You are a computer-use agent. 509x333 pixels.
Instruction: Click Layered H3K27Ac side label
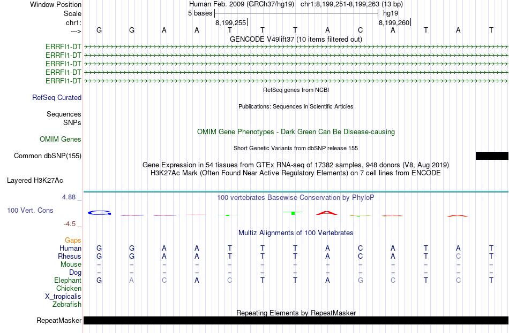point(35,181)
